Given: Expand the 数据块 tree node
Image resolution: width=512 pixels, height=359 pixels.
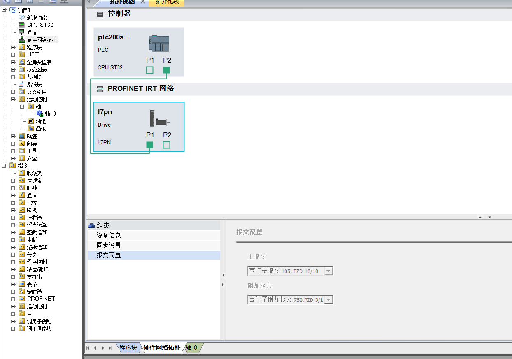Looking at the screenshot, I should [x=13, y=77].
